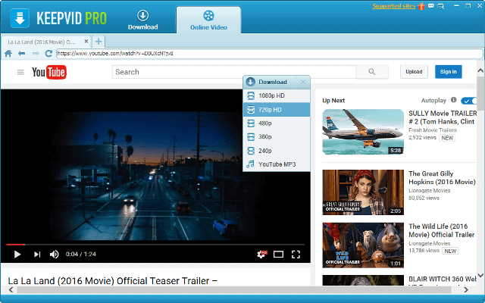Click the message search icon in title bar
Viewport: 485px width, 303px height.
[441, 6]
